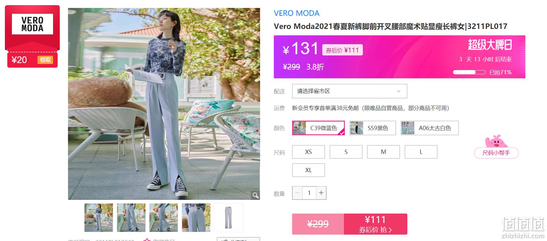Click the Vero Moda brand logo
The height and width of the screenshot is (241, 547).
(x=32, y=24)
